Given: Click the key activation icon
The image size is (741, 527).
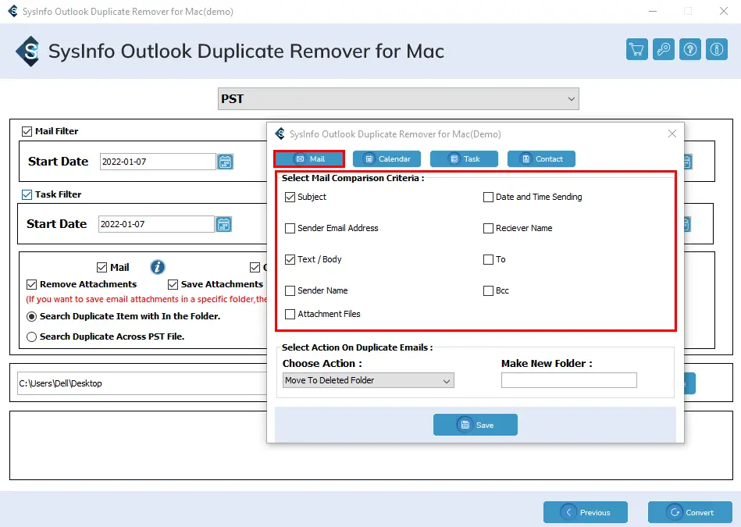Looking at the screenshot, I should (x=664, y=49).
